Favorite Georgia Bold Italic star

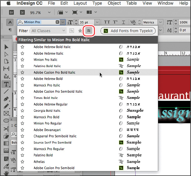click(23, 110)
